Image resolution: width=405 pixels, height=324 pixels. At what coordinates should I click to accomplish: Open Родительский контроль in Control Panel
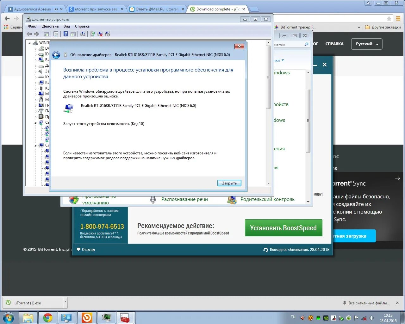[267, 199]
